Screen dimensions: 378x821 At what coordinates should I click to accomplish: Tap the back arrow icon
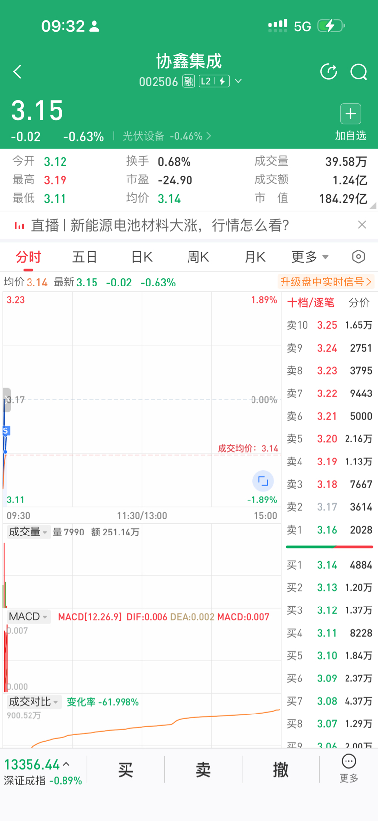coord(18,72)
